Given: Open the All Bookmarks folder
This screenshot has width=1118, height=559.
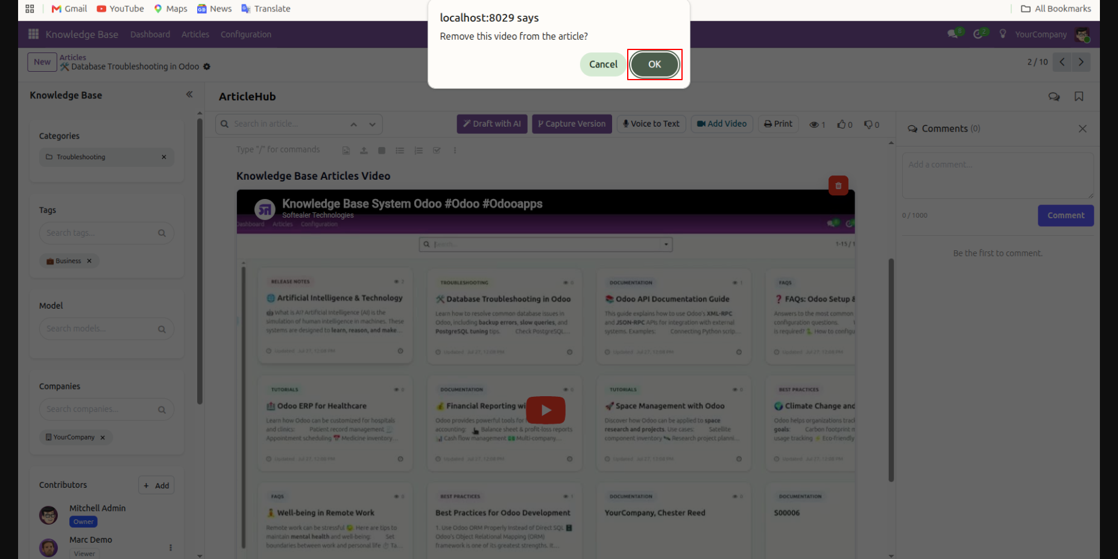Looking at the screenshot, I should [1056, 8].
